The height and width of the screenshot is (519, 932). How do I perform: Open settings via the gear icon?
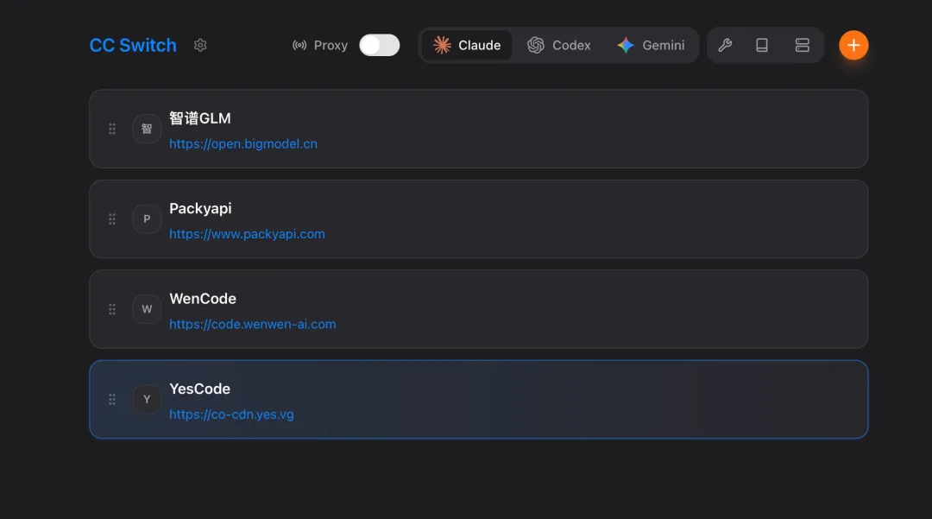coord(200,45)
